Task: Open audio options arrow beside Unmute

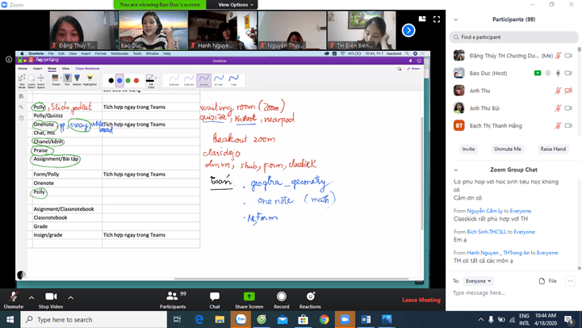Action: coord(31,297)
